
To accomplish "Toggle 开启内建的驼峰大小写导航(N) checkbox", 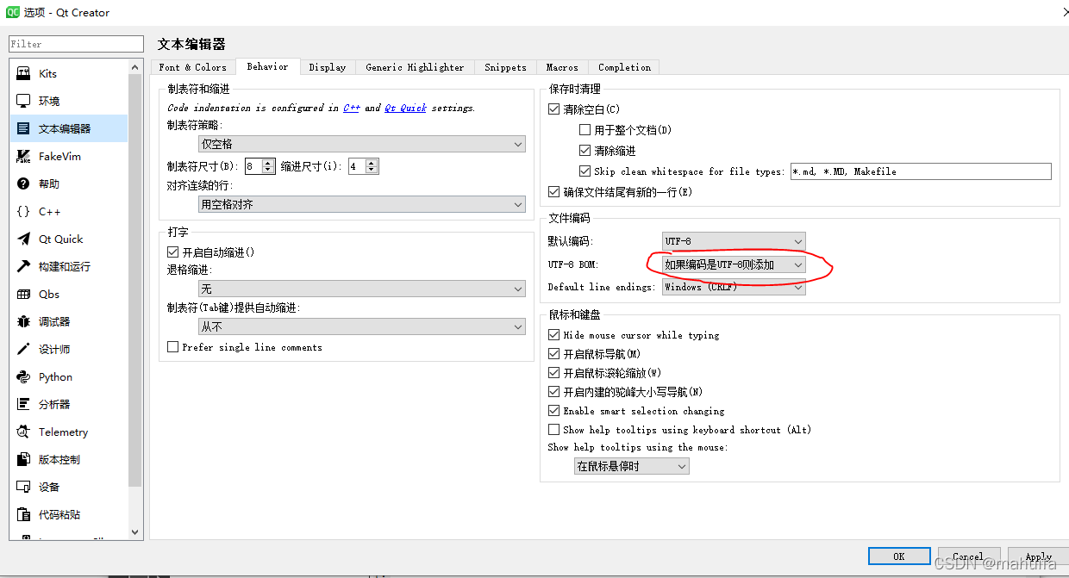I will point(554,392).
